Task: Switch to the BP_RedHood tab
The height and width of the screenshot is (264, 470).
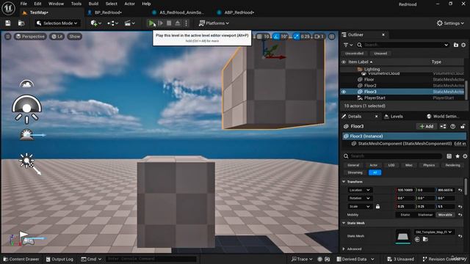Action: pyautogui.click(x=108, y=12)
